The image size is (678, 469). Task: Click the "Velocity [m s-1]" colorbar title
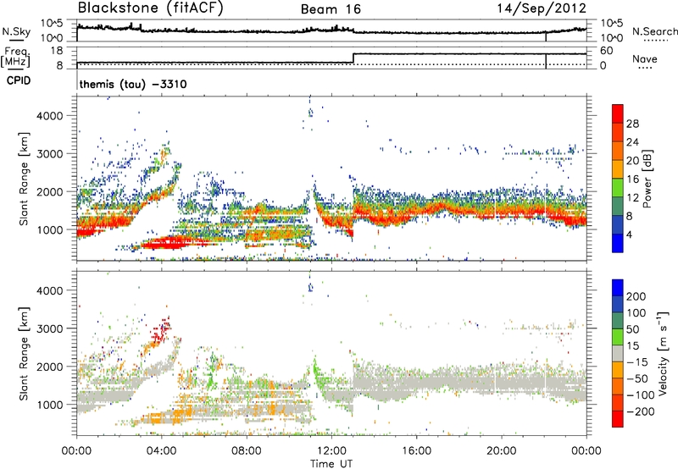(662, 353)
